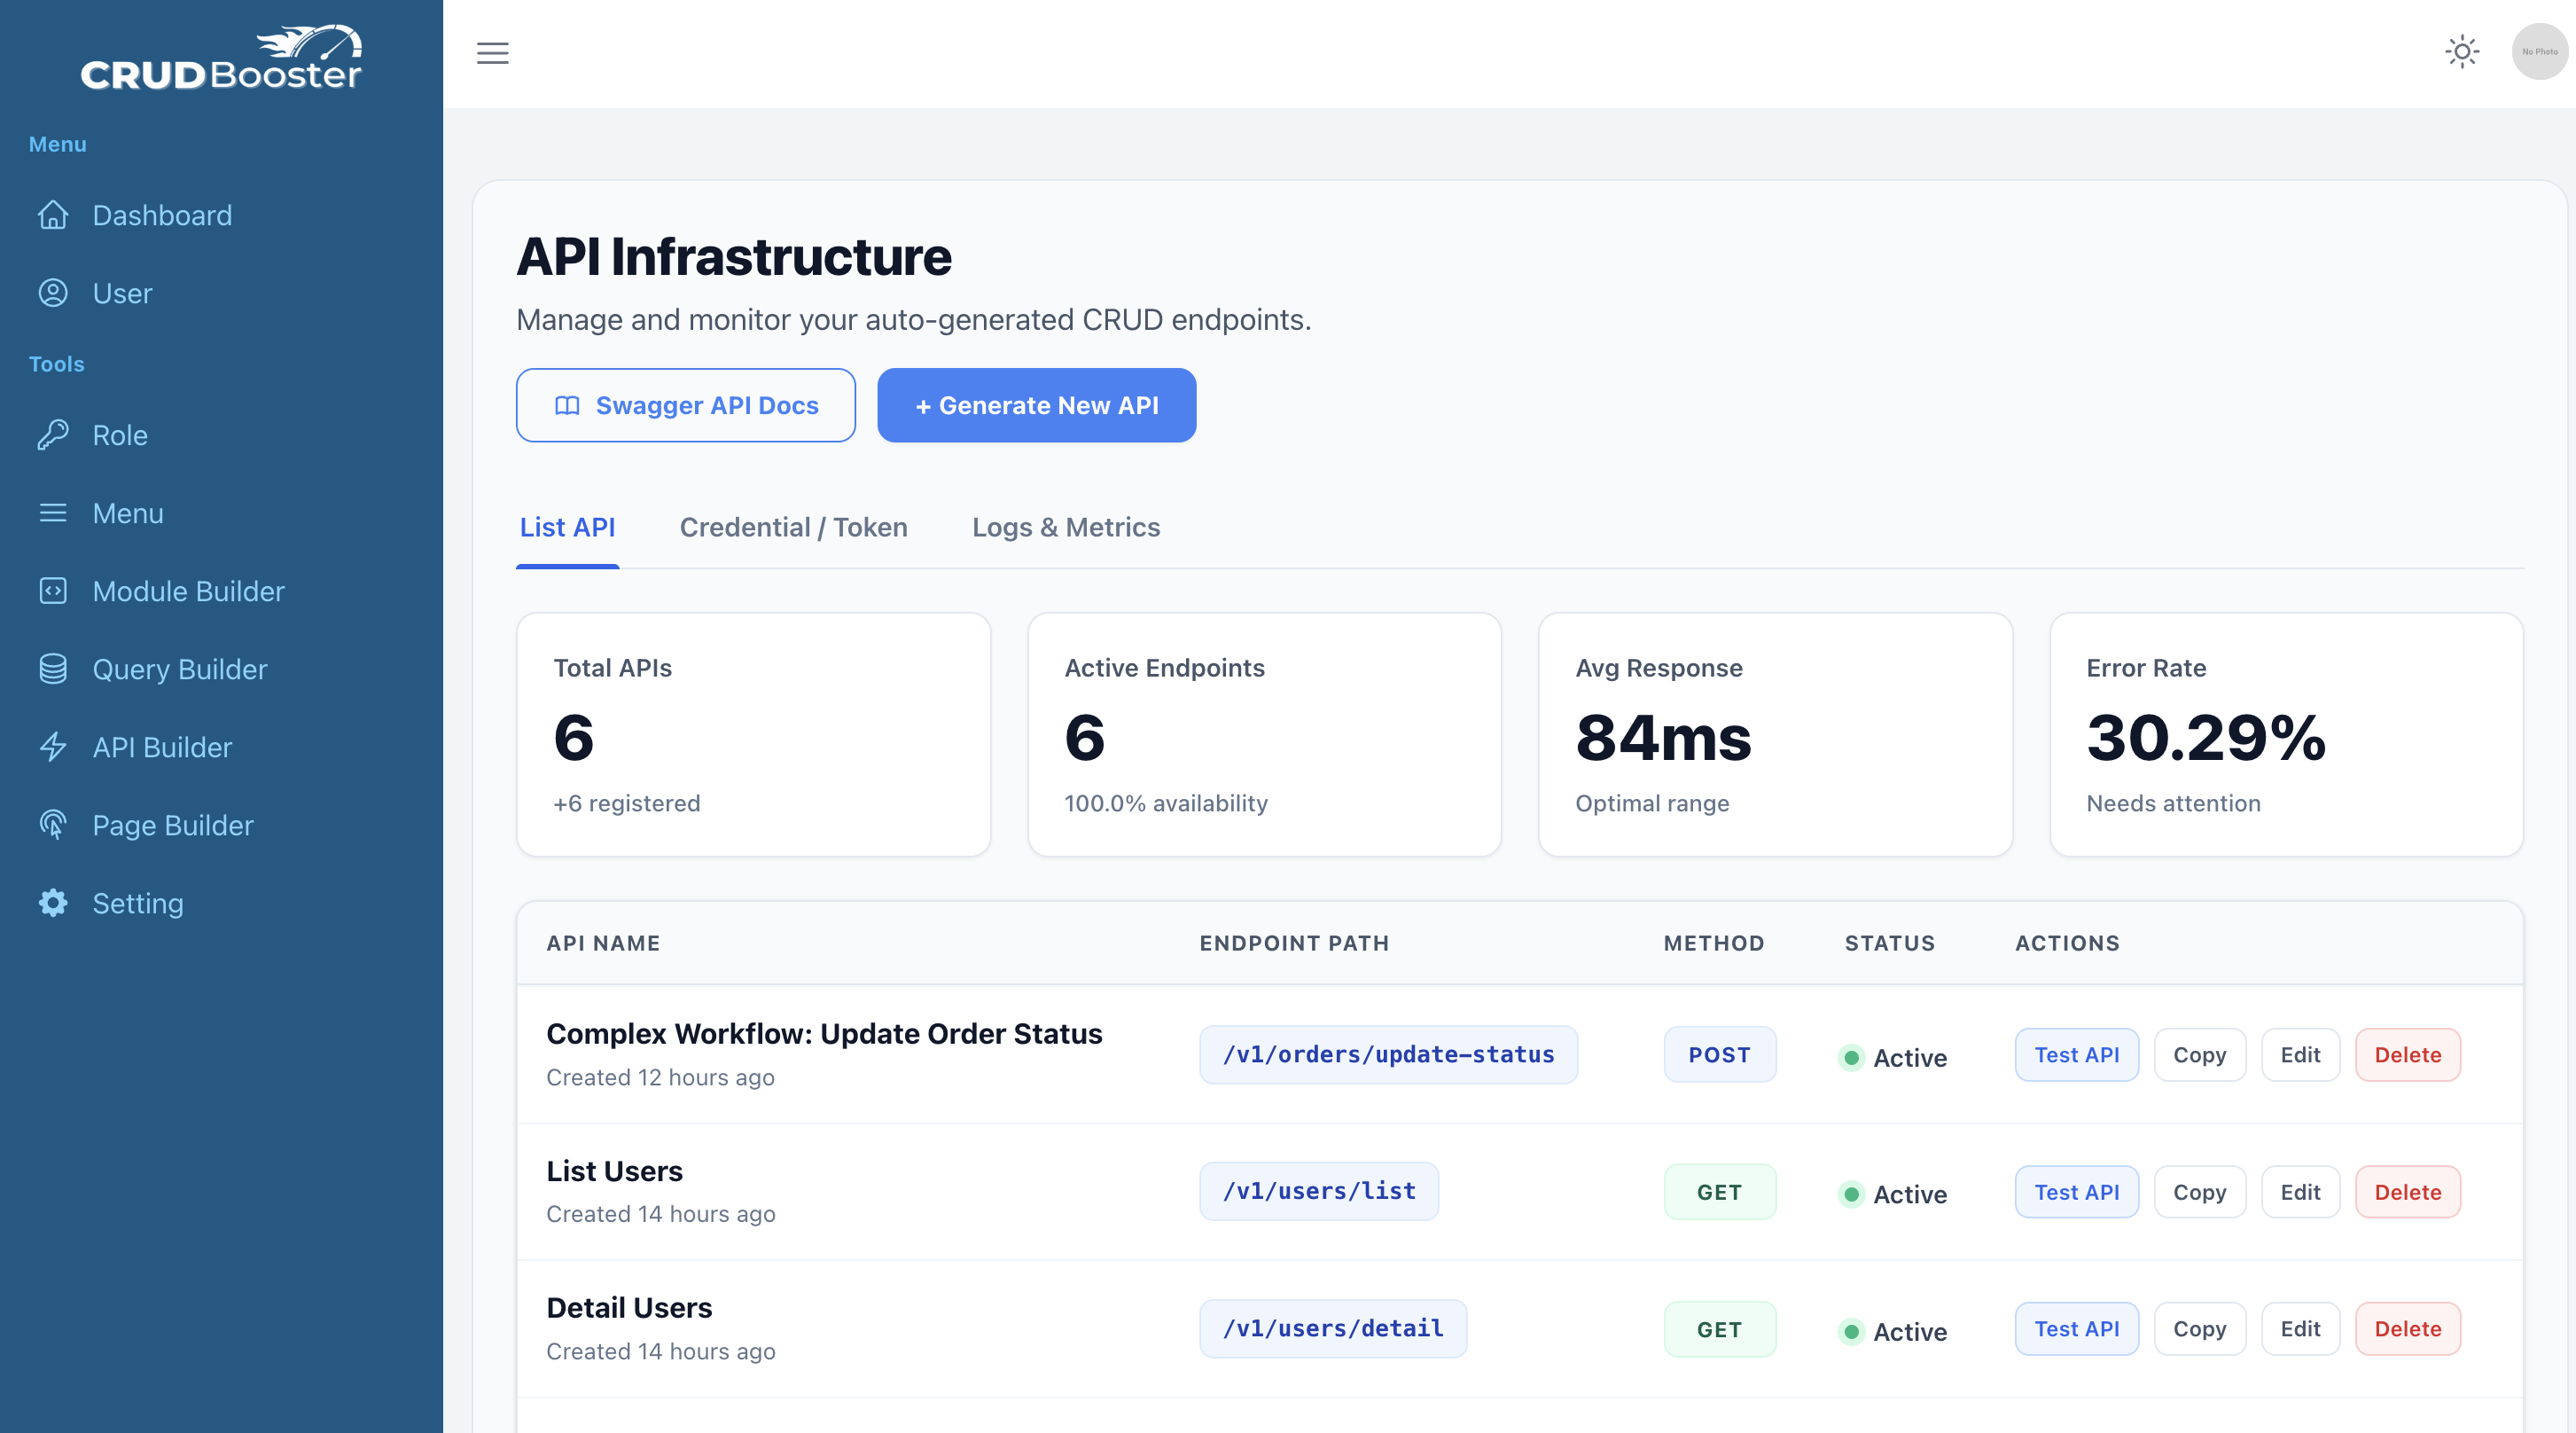
Task: Toggle light/dark theme with the sun icon
Action: [2462, 51]
